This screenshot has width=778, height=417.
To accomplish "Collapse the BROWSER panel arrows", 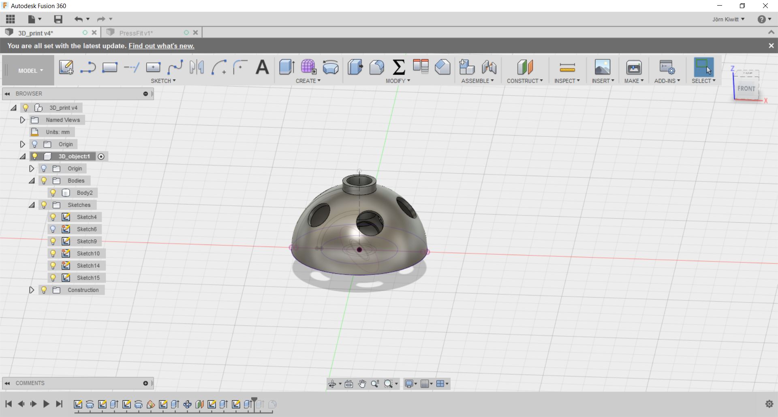I will 7,94.
